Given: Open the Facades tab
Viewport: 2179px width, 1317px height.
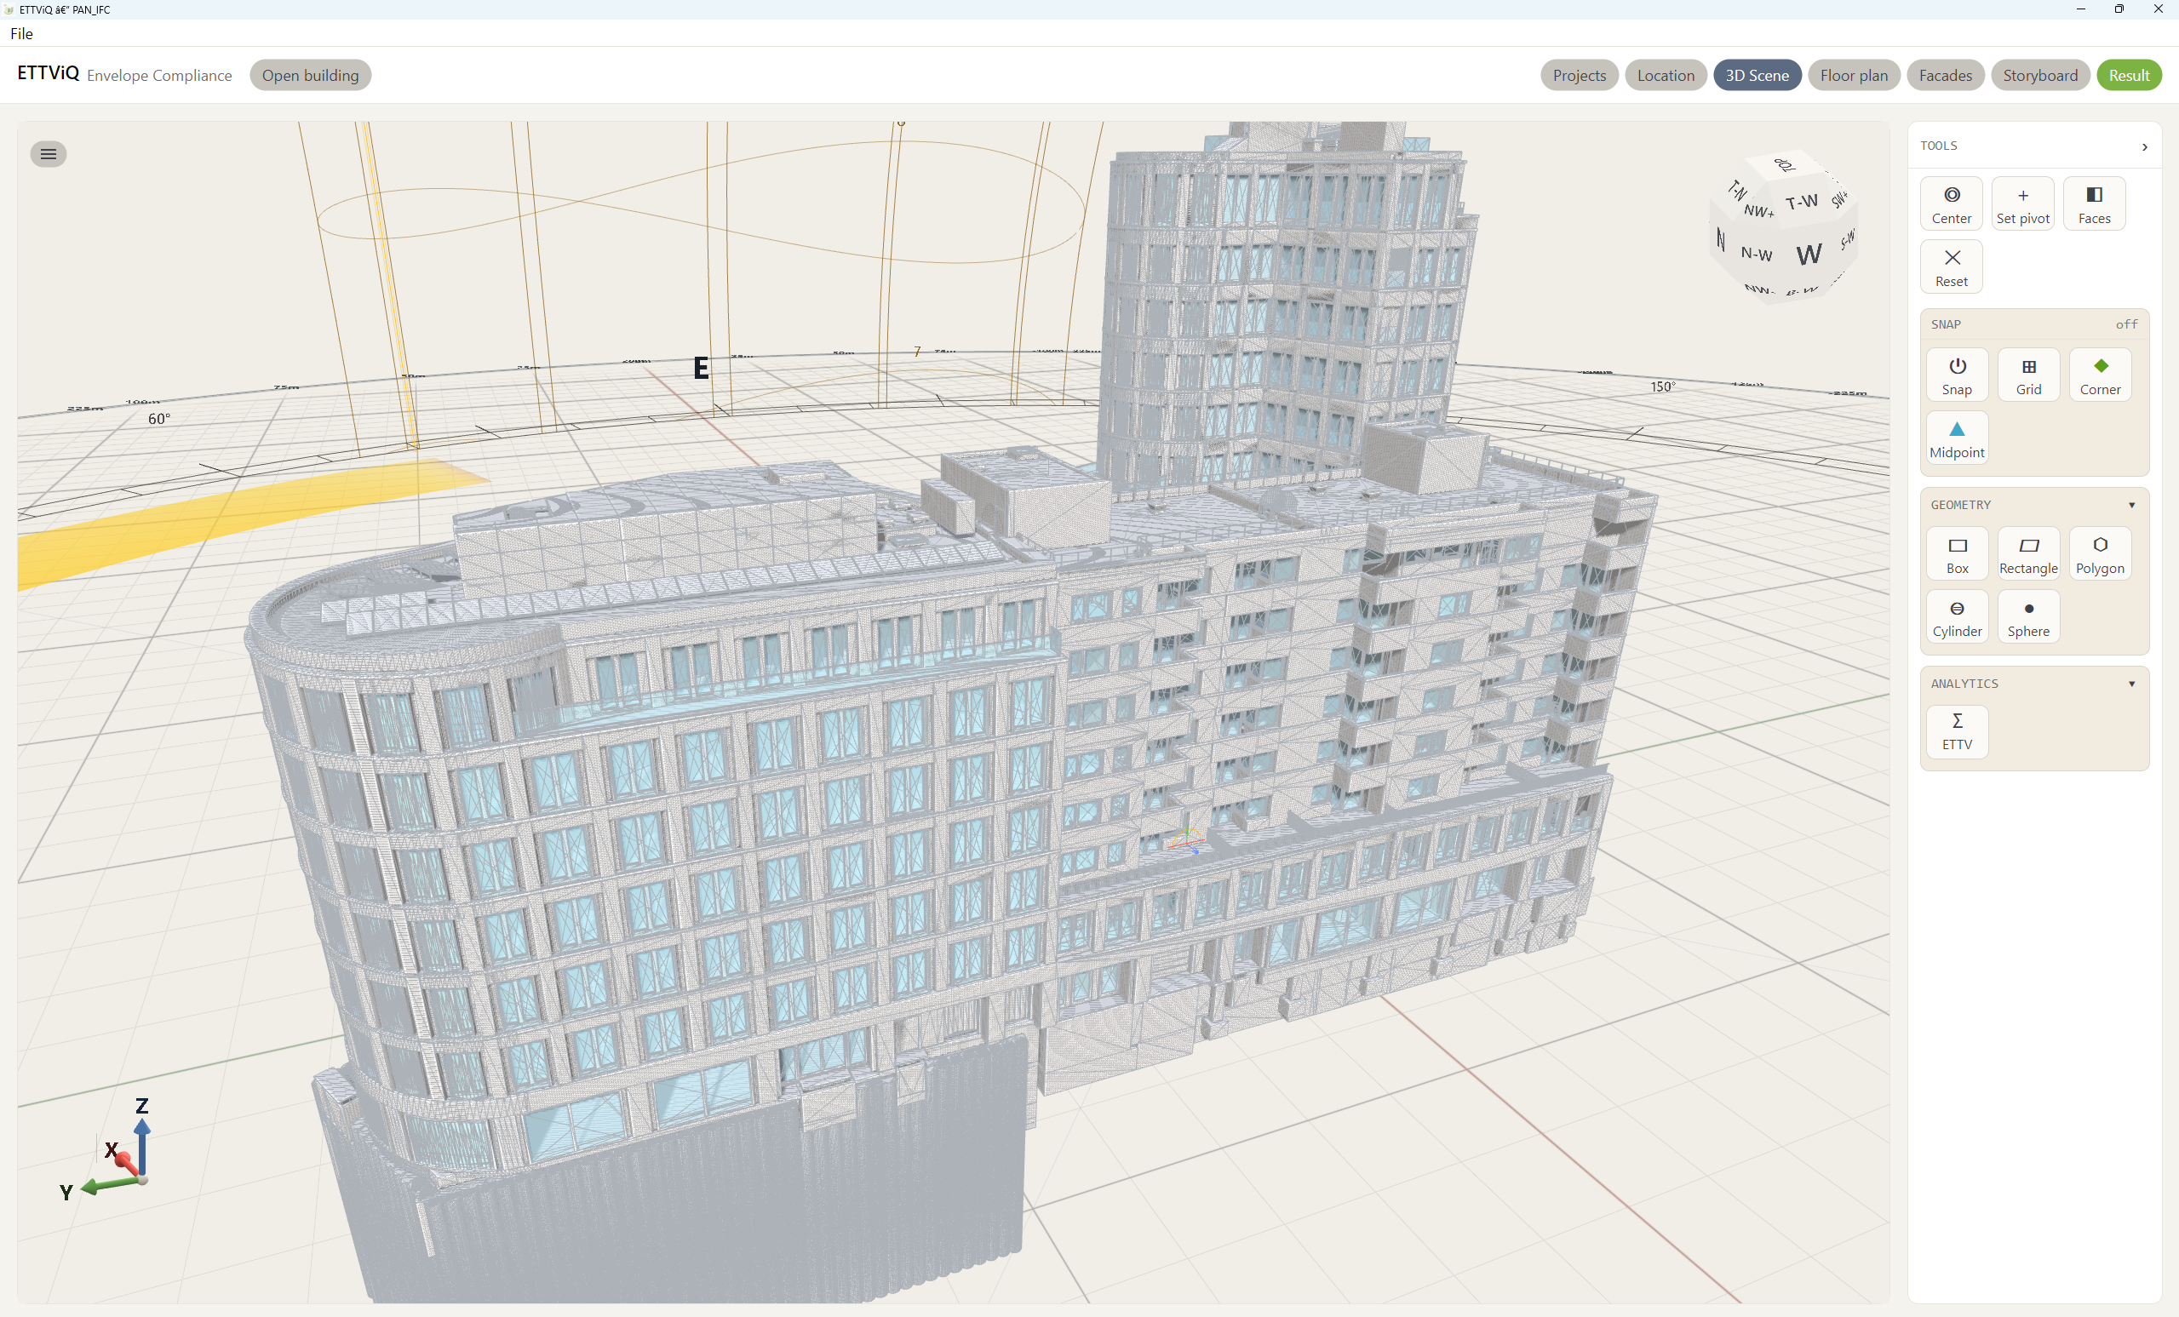Looking at the screenshot, I should tap(1945, 75).
